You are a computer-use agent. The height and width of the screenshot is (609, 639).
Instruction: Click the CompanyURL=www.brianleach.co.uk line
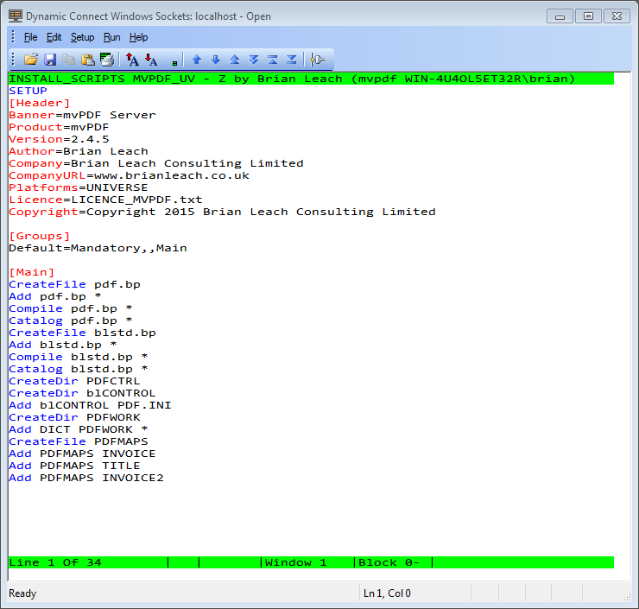(130, 175)
